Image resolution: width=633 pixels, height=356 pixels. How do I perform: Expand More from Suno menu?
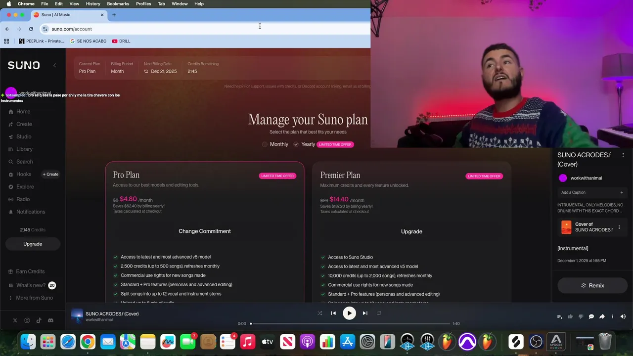30,298
